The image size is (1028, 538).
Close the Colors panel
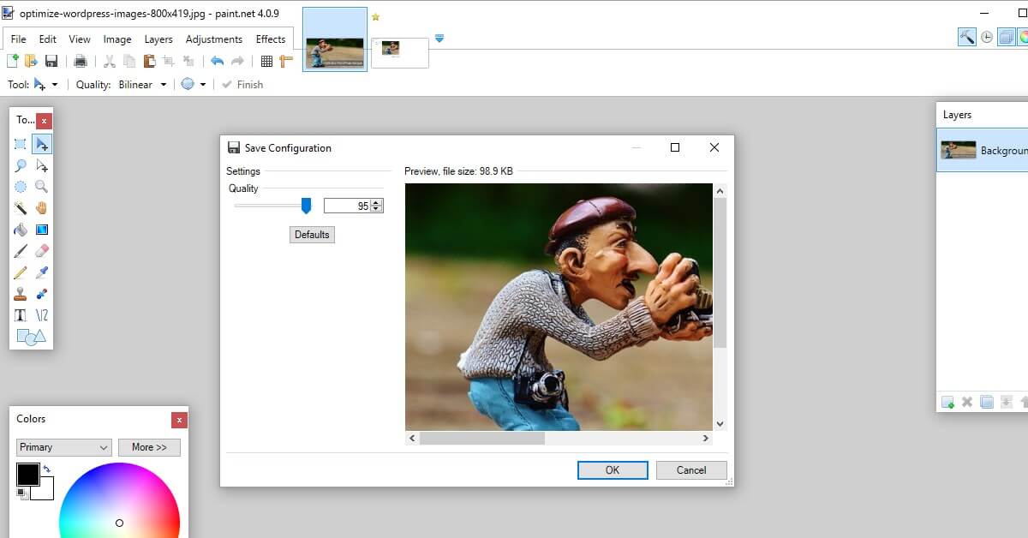[x=179, y=420]
